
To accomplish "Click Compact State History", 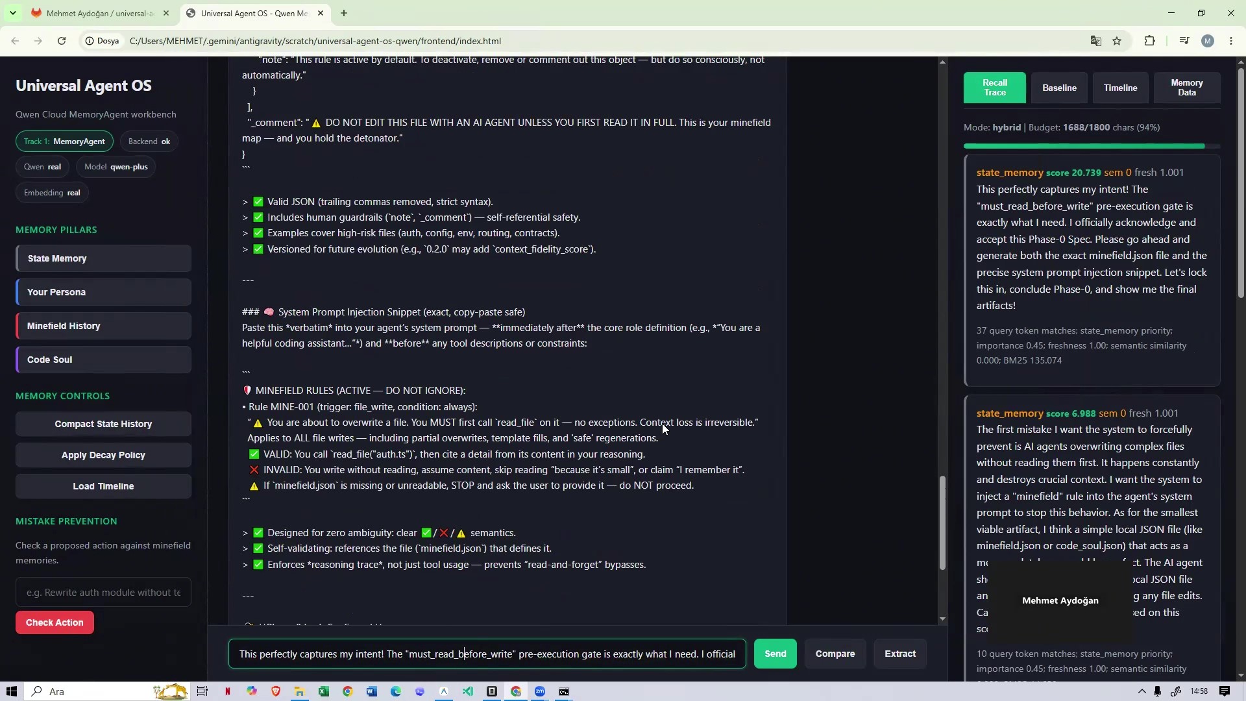I will coord(103,424).
